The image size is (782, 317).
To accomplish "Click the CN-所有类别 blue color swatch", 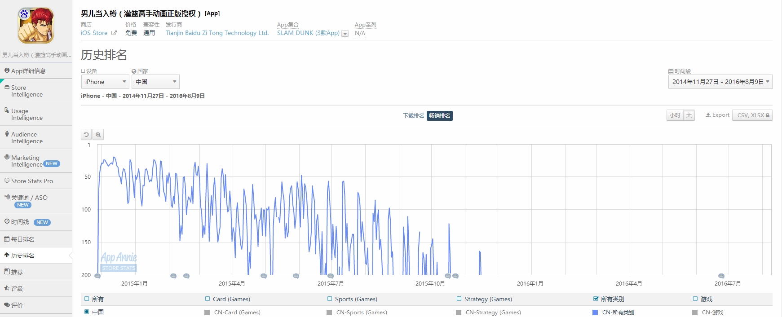I will [595, 313].
